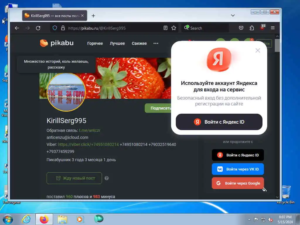The width and height of the screenshot is (300, 225).
Task: Expand the list all tabs chevron
Action: click(233, 16)
